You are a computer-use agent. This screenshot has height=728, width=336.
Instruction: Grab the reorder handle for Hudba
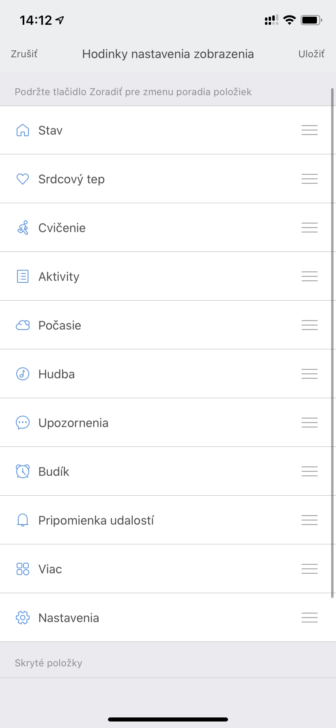pos(310,374)
